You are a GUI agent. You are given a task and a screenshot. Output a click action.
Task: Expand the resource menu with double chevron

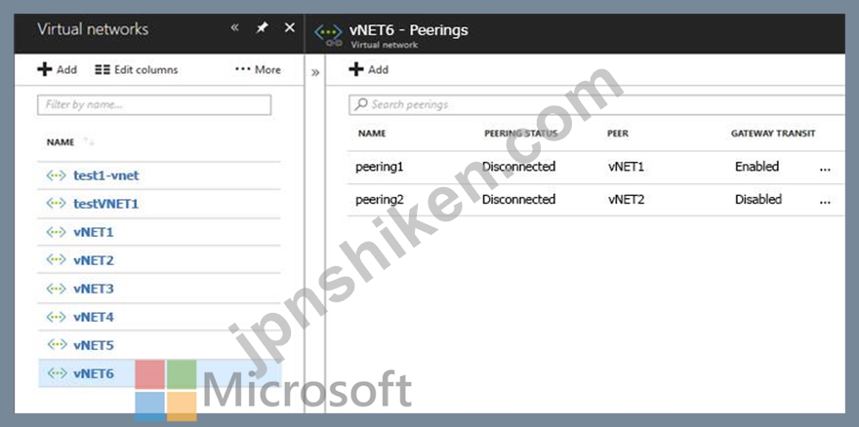pyautogui.click(x=315, y=72)
